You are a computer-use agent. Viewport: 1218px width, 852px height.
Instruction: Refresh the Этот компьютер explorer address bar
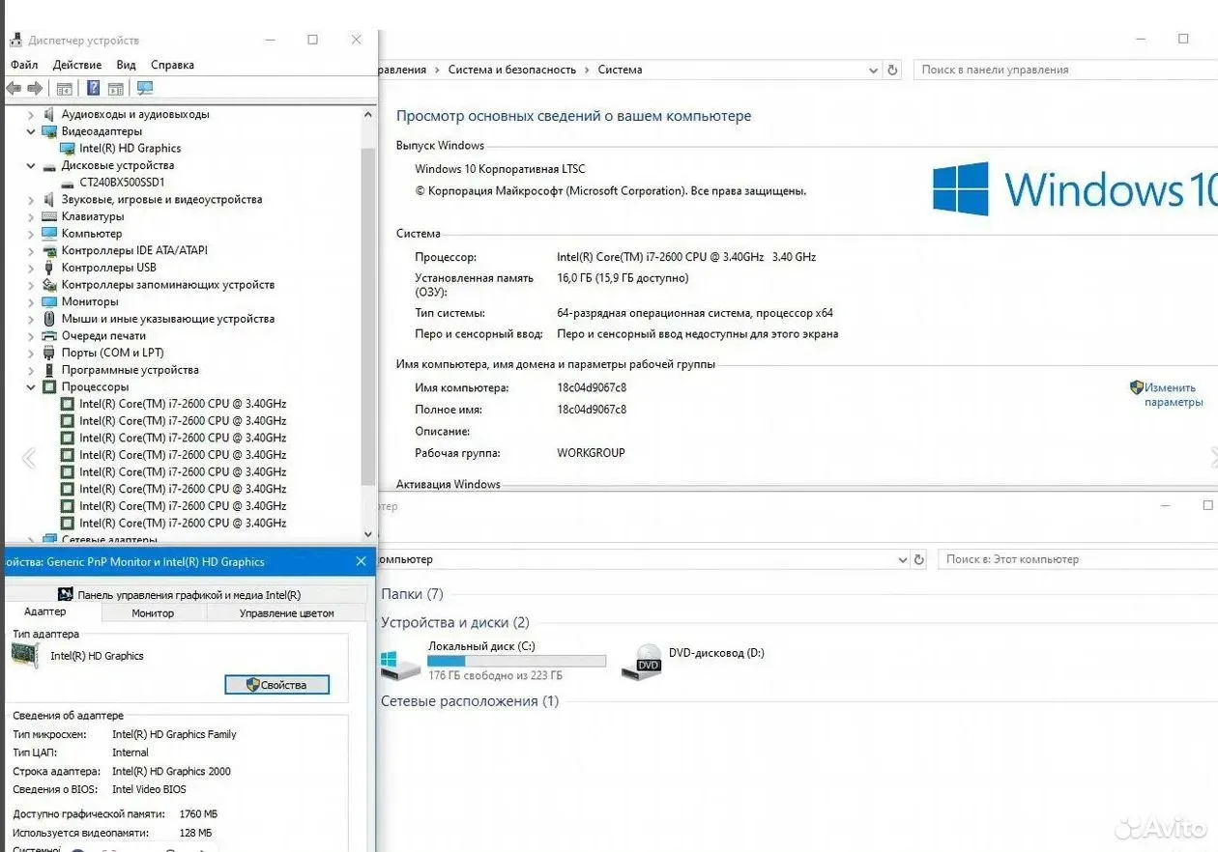point(919,559)
